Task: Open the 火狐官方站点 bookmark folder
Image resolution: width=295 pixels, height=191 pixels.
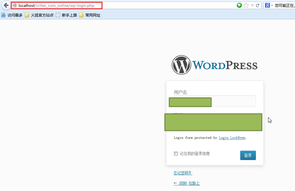Action: click(x=39, y=15)
